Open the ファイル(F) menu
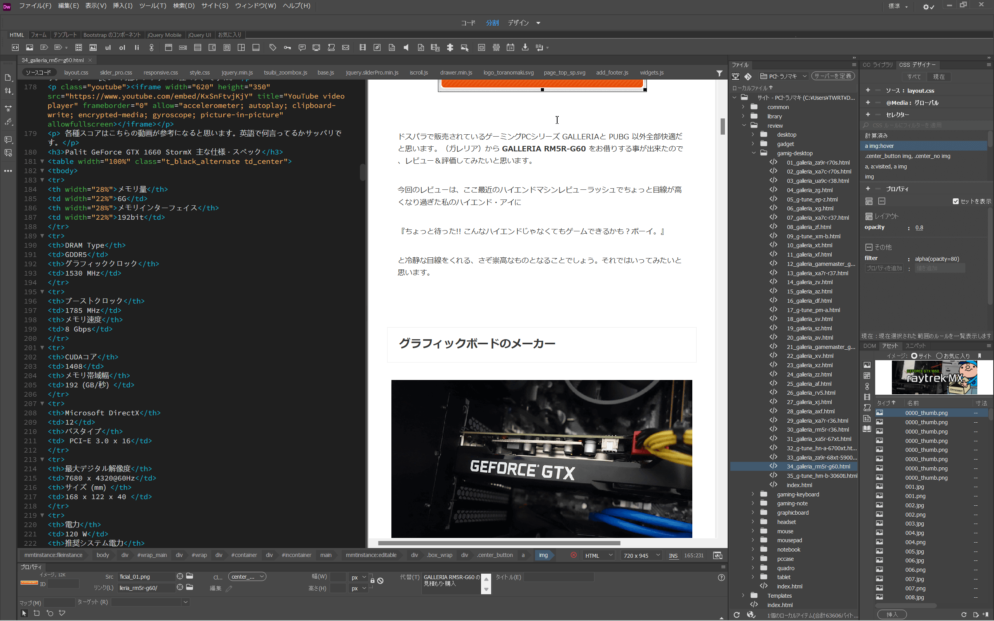Screen dimensions: 994x621 click(35, 6)
